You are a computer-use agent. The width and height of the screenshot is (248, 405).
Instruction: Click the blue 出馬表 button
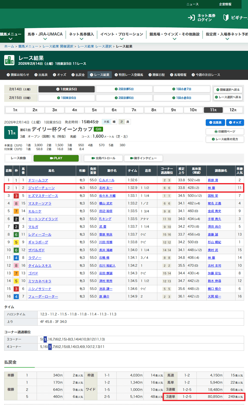click(x=215, y=123)
